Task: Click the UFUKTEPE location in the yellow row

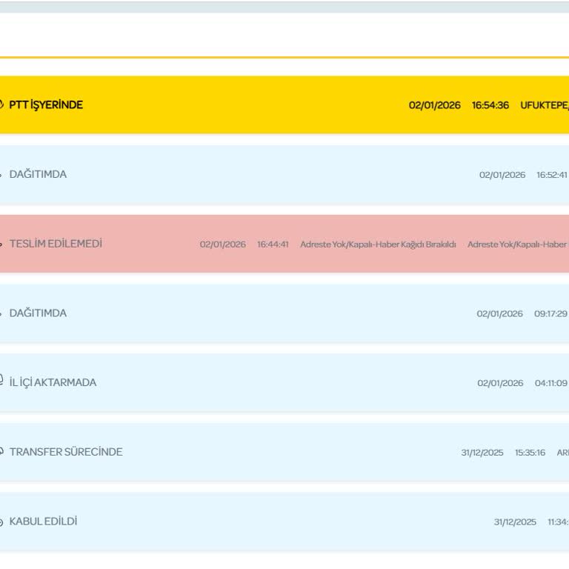Action: [x=545, y=105]
